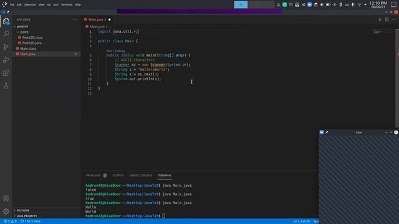Image resolution: width=399 pixels, height=224 pixels.
Task: Open the Accounts icon in activity bar
Action: pyautogui.click(x=6, y=198)
